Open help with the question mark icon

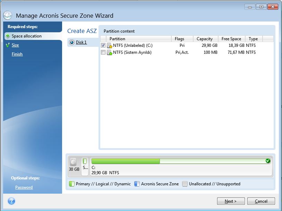click(x=11, y=201)
